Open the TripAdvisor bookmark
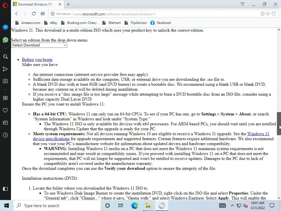281x211 pixels. (136, 23)
